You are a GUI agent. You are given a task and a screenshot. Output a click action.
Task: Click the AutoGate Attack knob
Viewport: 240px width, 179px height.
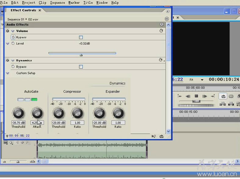tap(37, 113)
